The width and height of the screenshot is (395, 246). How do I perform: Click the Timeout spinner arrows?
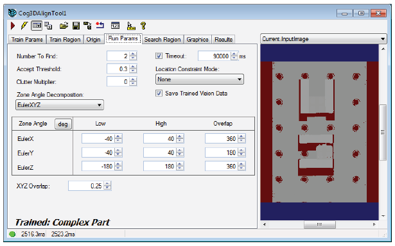tap(234, 56)
